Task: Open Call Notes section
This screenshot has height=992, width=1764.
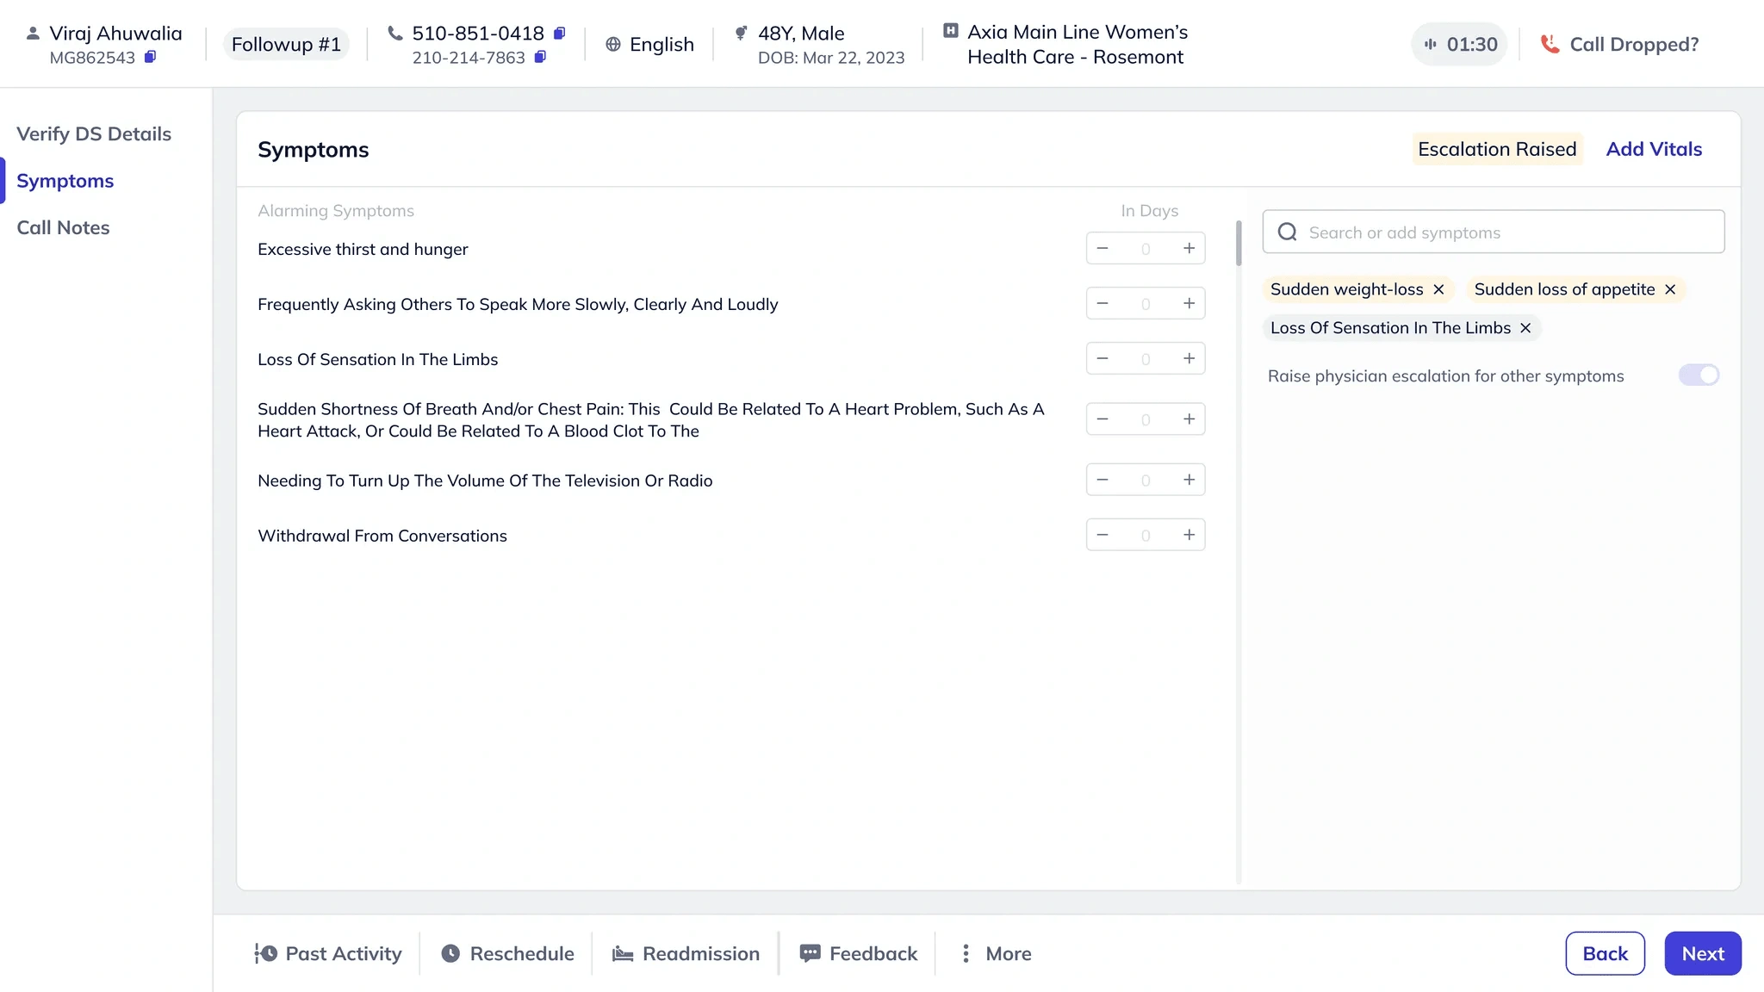Action: pyautogui.click(x=63, y=227)
